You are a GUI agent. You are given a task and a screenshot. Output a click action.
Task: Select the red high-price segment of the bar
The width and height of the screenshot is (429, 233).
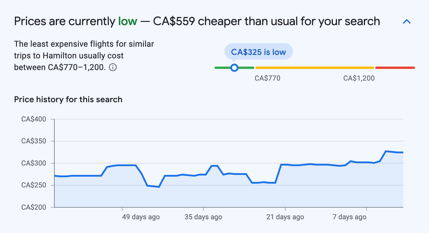point(395,67)
